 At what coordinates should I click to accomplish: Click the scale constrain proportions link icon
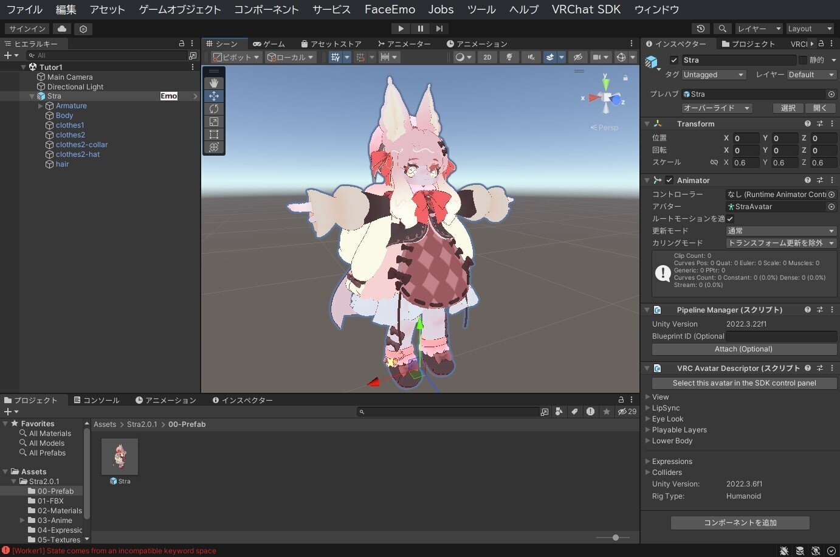(x=714, y=162)
